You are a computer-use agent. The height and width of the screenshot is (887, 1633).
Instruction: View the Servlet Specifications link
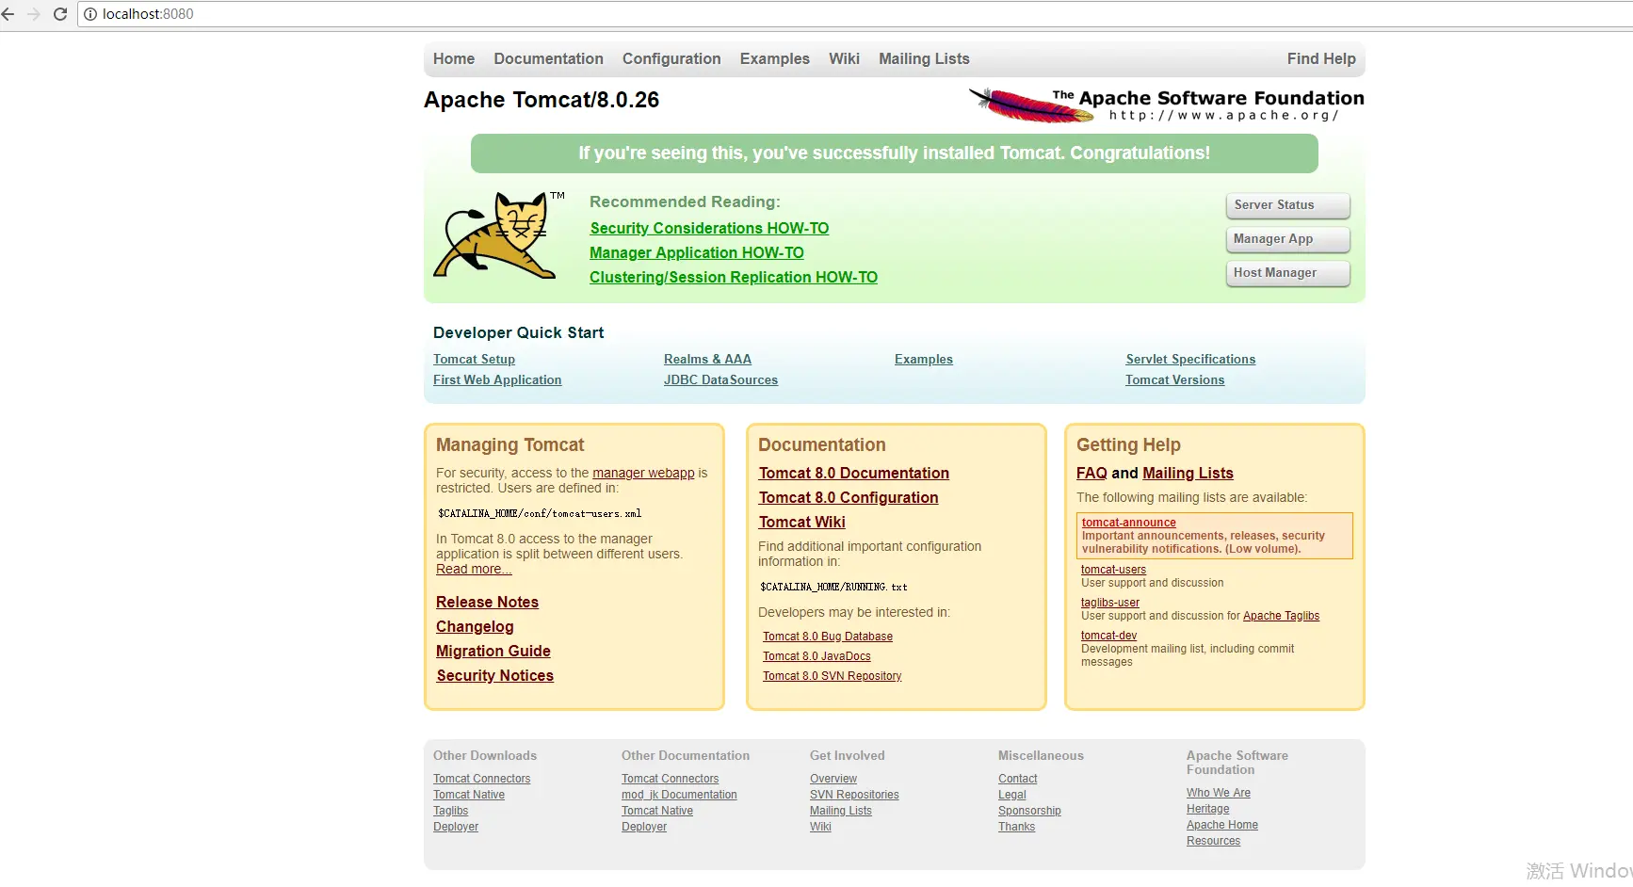coord(1190,359)
